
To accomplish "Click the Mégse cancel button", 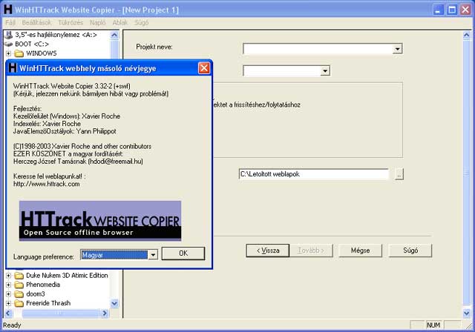I will pos(360,250).
